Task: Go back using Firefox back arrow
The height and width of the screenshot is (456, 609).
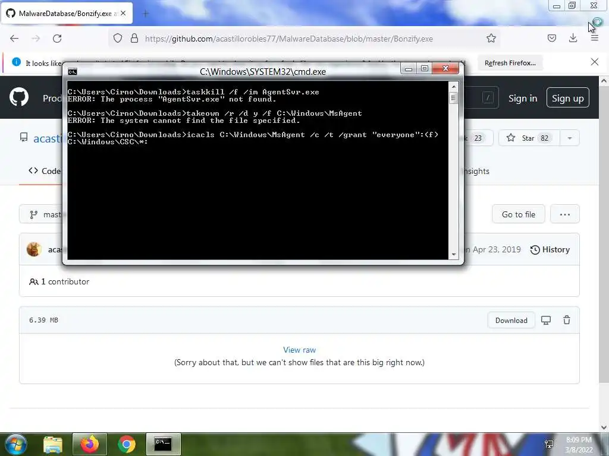Action: pos(14,39)
